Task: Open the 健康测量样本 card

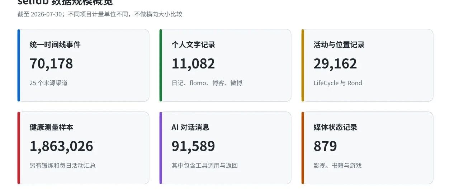Action: (83, 148)
